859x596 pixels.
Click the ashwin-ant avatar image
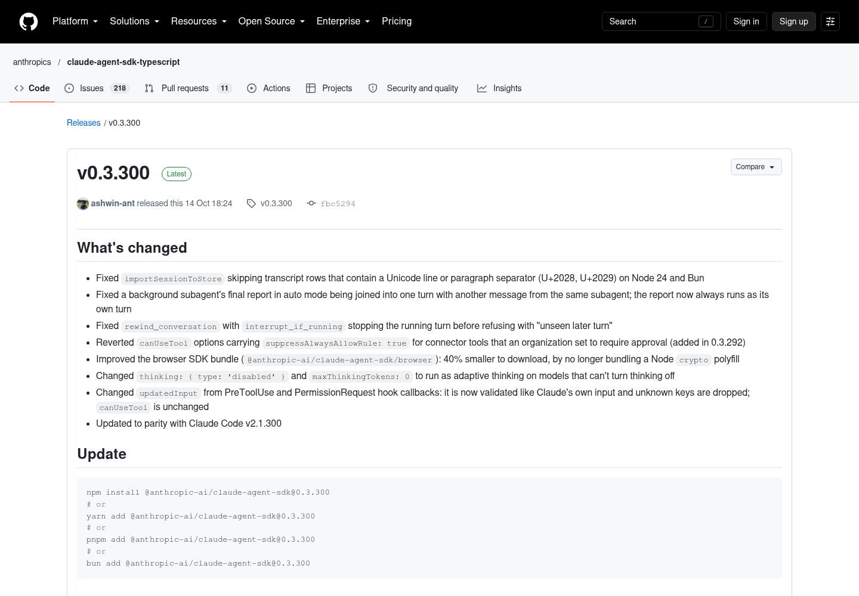pos(83,204)
